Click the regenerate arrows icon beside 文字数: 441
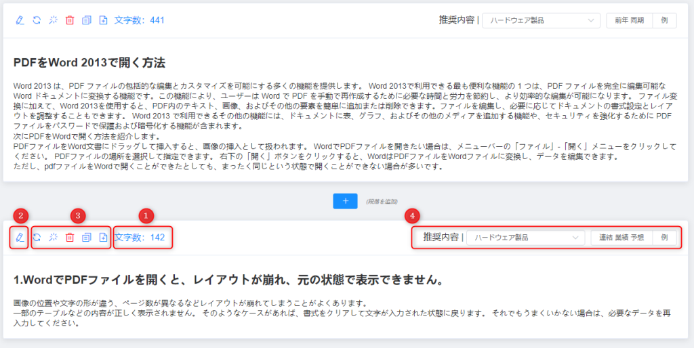Viewport: 694px width, 348px height. point(37,20)
